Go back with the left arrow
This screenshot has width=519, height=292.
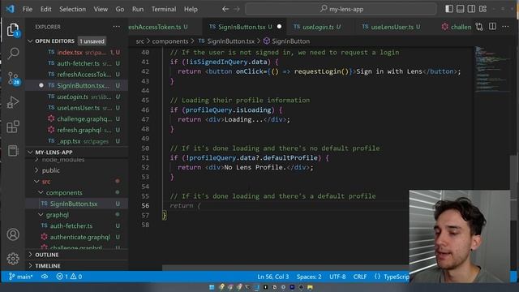click(225, 9)
